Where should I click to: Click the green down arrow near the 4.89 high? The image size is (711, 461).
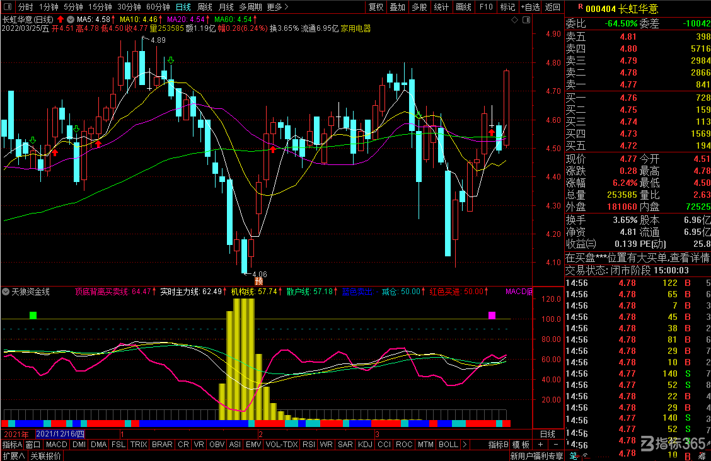click(170, 60)
